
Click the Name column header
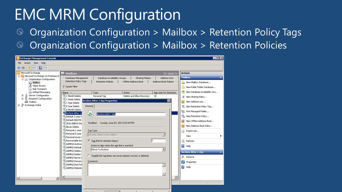pos(77,93)
